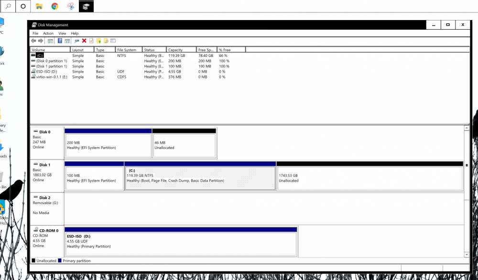Click the CDFS file system cell
This screenshot has width=478, height=280.
(x=121, y=77)
